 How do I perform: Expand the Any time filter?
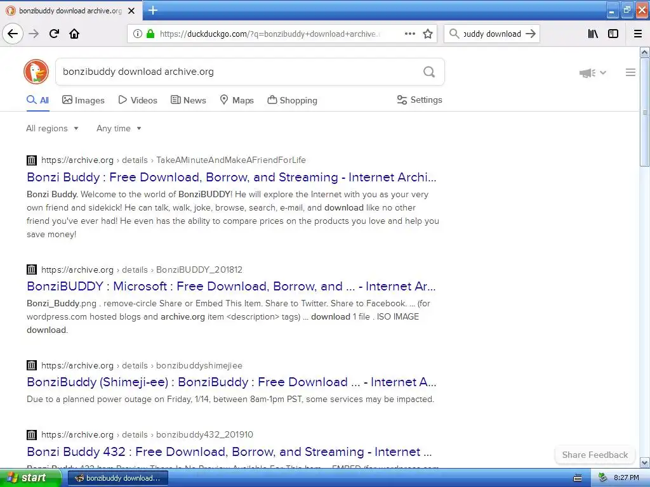119,128
